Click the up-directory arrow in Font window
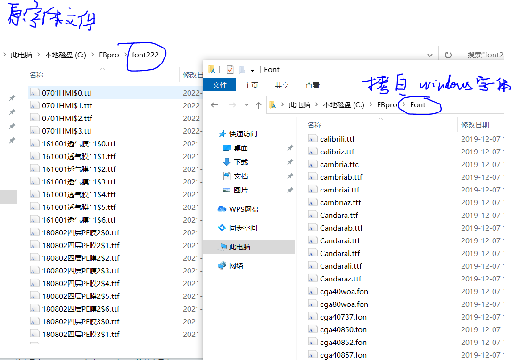Image resolution: width=511 pixels, height=360 pixels. 258,105
